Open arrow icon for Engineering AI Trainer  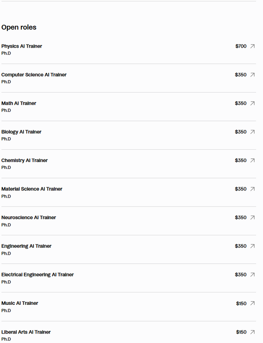pyautogui.click(x=252, y=246)
